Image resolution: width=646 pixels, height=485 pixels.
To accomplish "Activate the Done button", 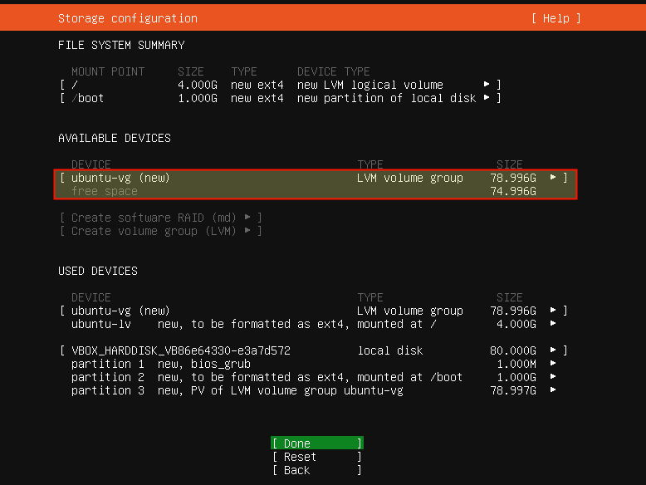I will [317, 443].
